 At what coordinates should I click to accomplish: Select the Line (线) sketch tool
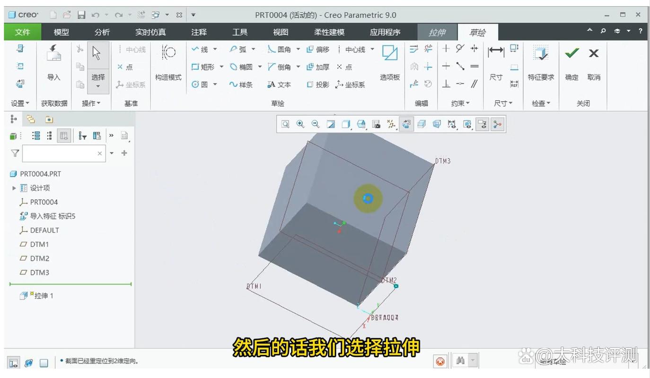coord(200,49)
